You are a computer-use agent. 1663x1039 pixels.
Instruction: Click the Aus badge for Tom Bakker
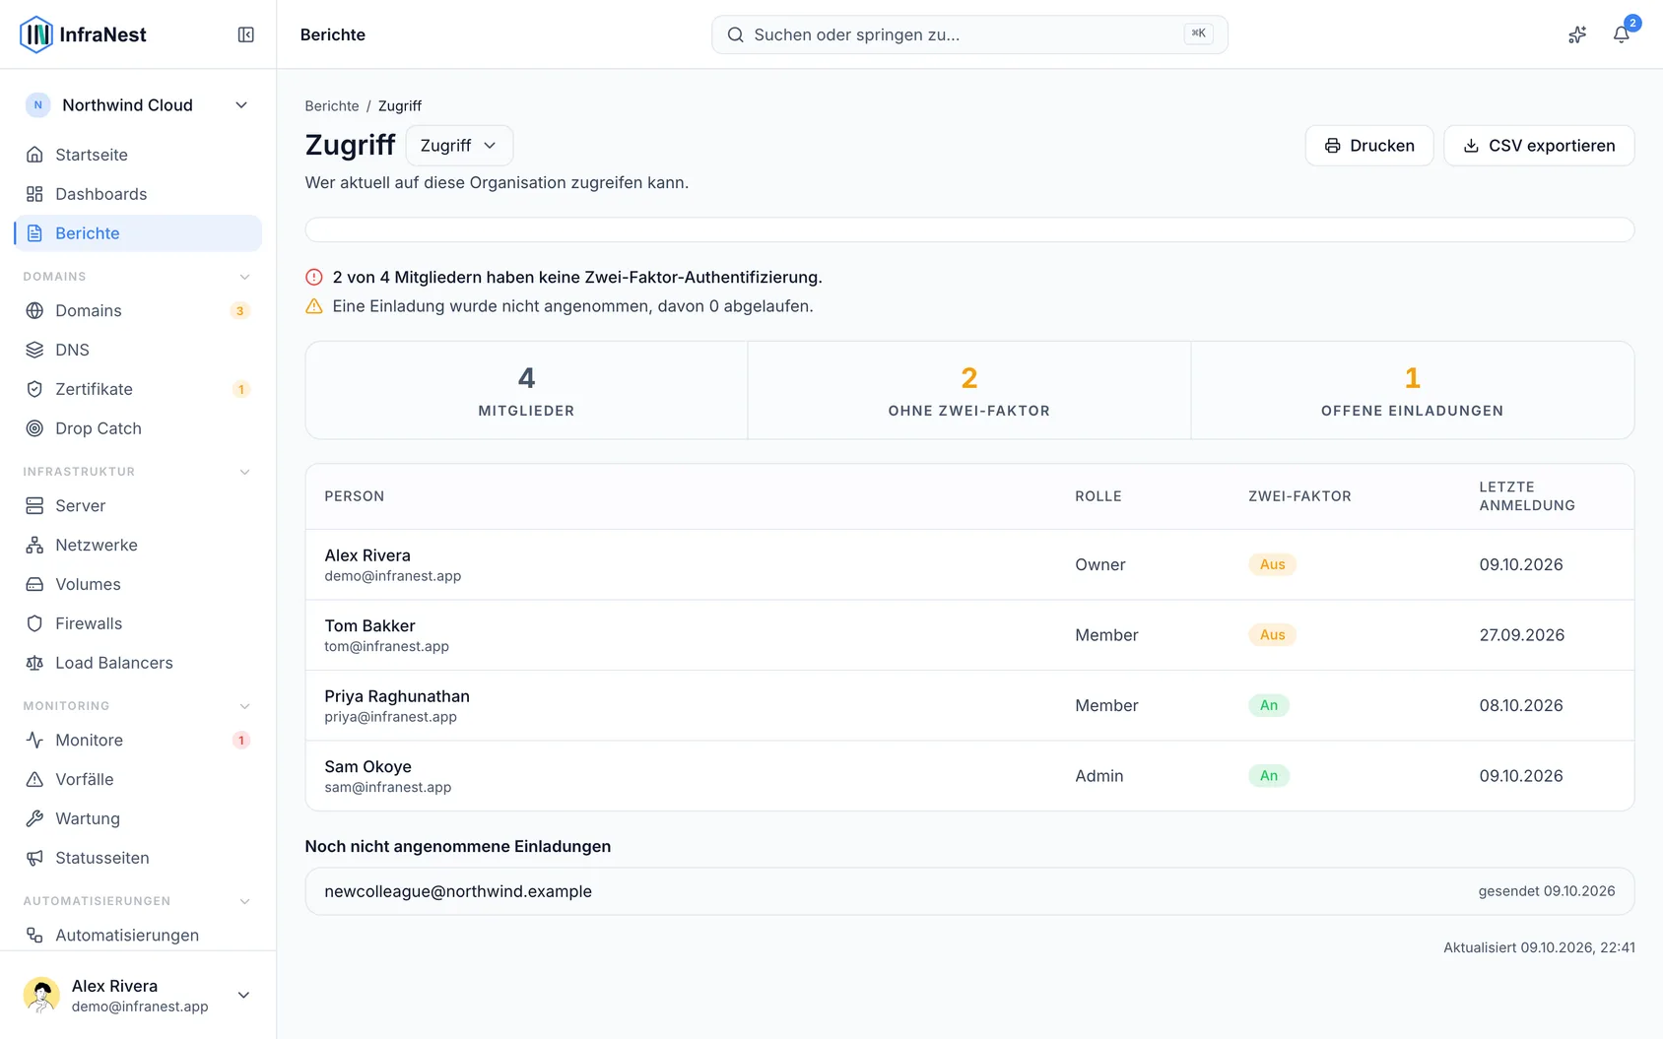click(x=1273, y=635)
